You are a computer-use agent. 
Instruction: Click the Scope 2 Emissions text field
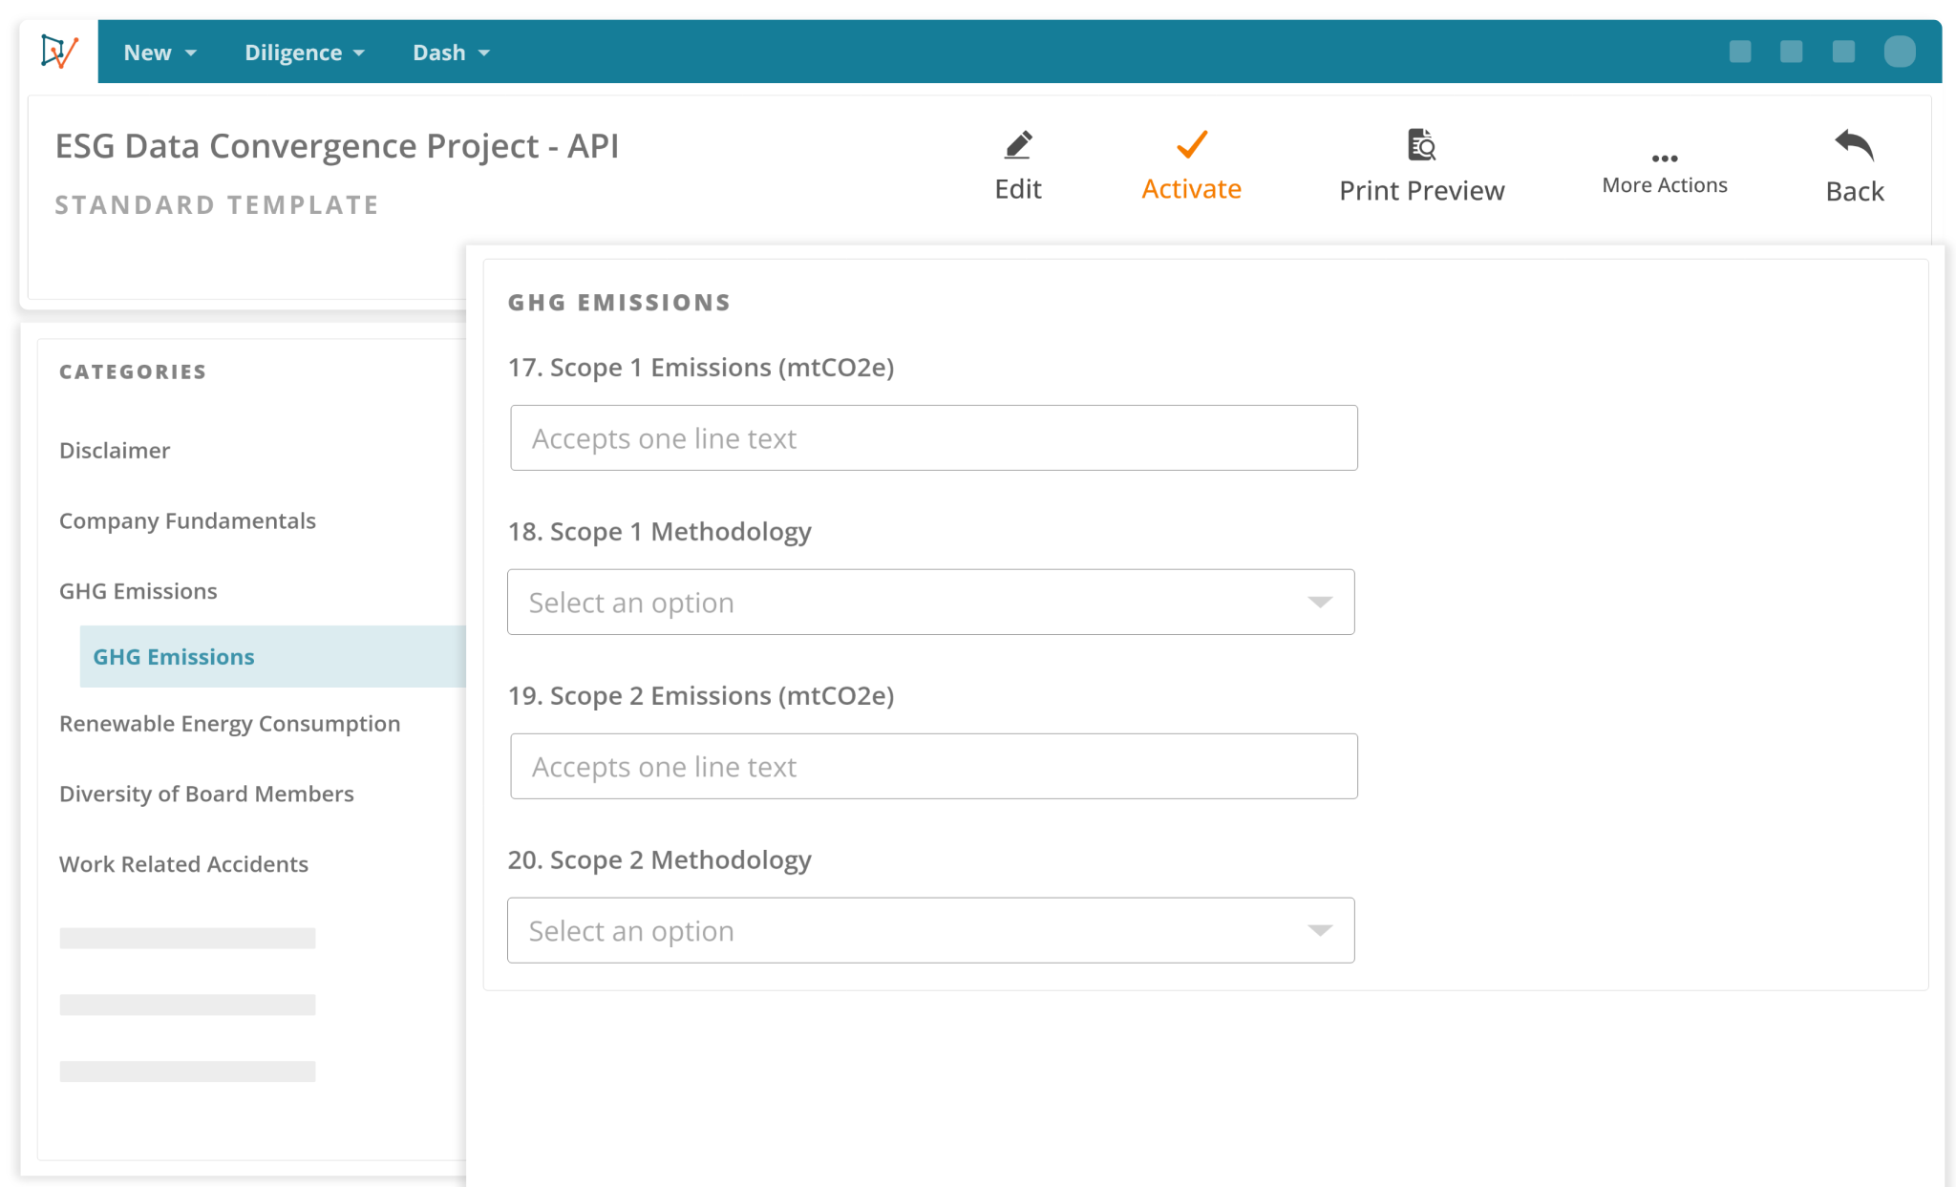pyautogui.click(x=933, y=765)
